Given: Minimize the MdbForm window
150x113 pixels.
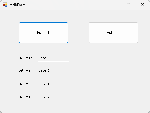Looking at the screenshot, I should [114, 5].
